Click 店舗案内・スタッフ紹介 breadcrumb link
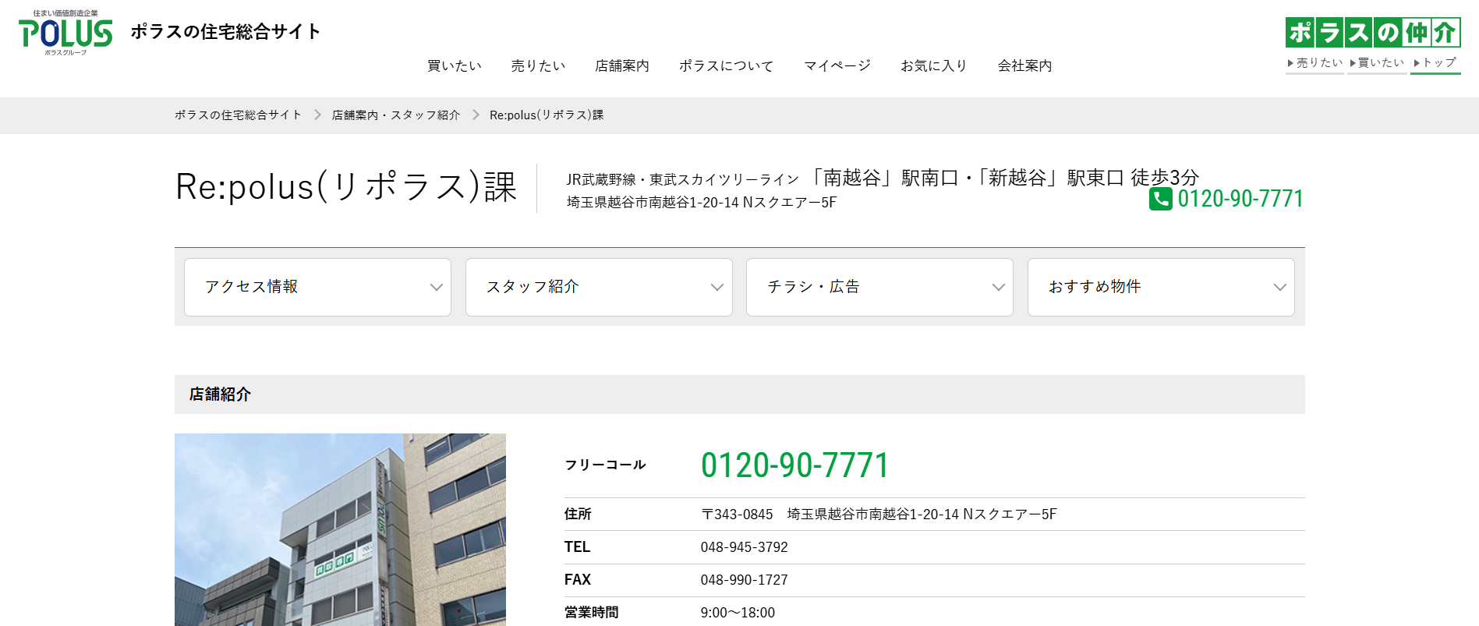The width and height of the screenshot is (1479, 626). coord(396,115)
